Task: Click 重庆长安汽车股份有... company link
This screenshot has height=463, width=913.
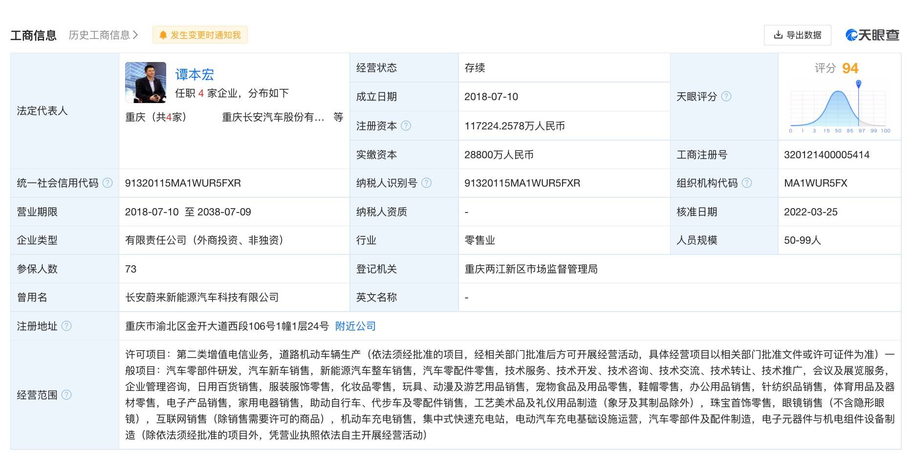Action: click(x=273, y=117)
